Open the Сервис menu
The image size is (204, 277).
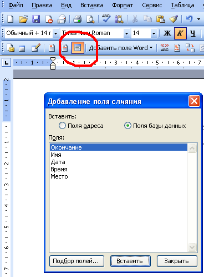point(152,5)
